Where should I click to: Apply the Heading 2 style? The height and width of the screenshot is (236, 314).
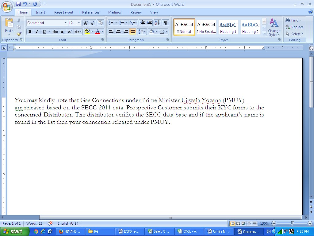tap(250, 27)
